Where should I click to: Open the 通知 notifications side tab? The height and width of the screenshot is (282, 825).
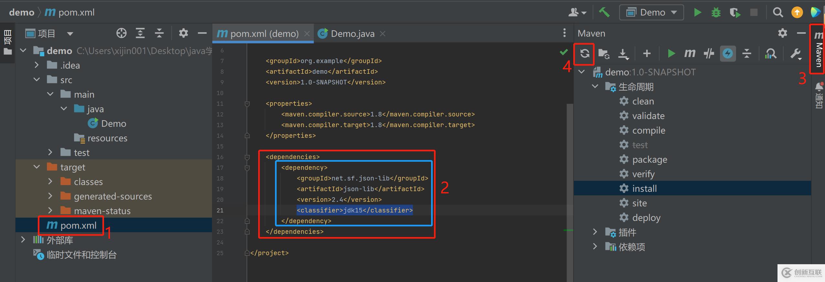(819, 96)
